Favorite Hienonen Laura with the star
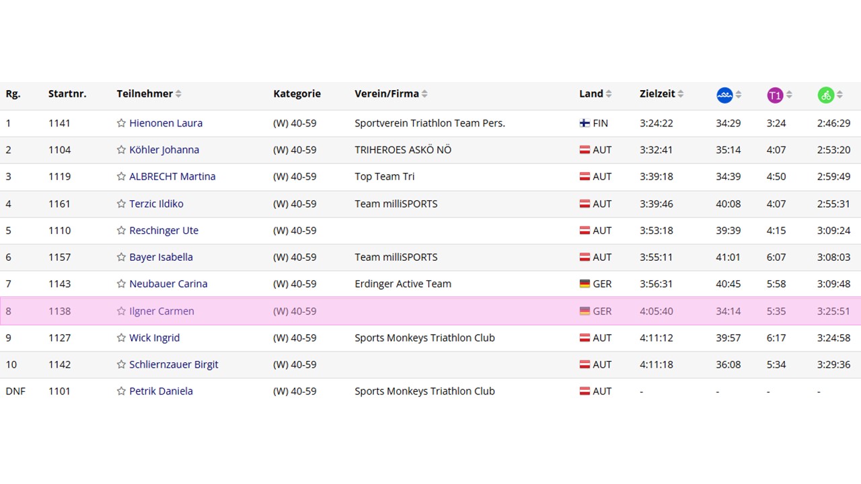861x484 pixels. tap(121, 123)
